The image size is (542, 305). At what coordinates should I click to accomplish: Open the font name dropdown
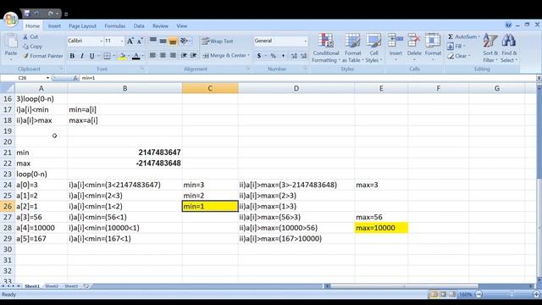coord(102,42)
